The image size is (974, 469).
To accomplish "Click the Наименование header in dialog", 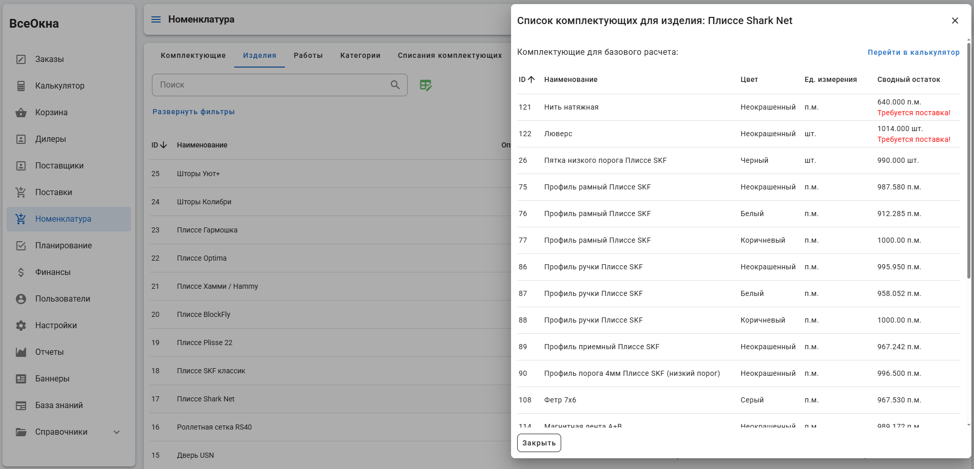I will (571, 79).
